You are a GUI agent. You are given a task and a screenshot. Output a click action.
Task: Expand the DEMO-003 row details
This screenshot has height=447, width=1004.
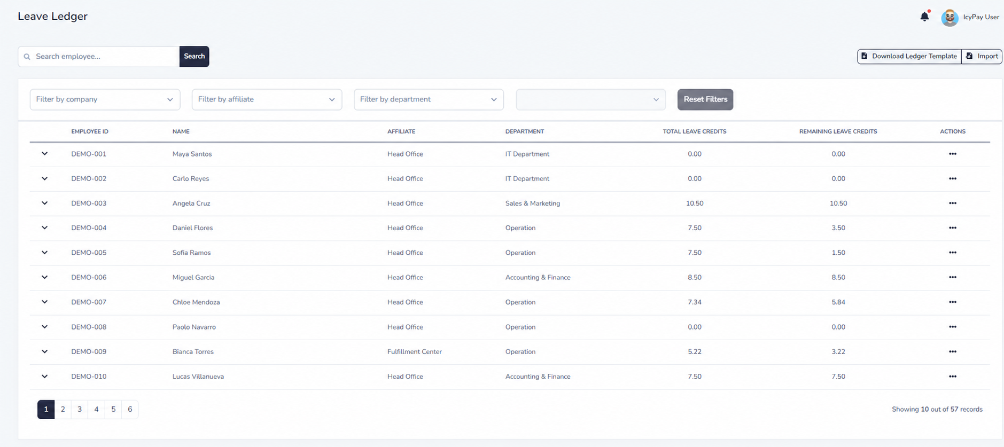click(44, 203)
